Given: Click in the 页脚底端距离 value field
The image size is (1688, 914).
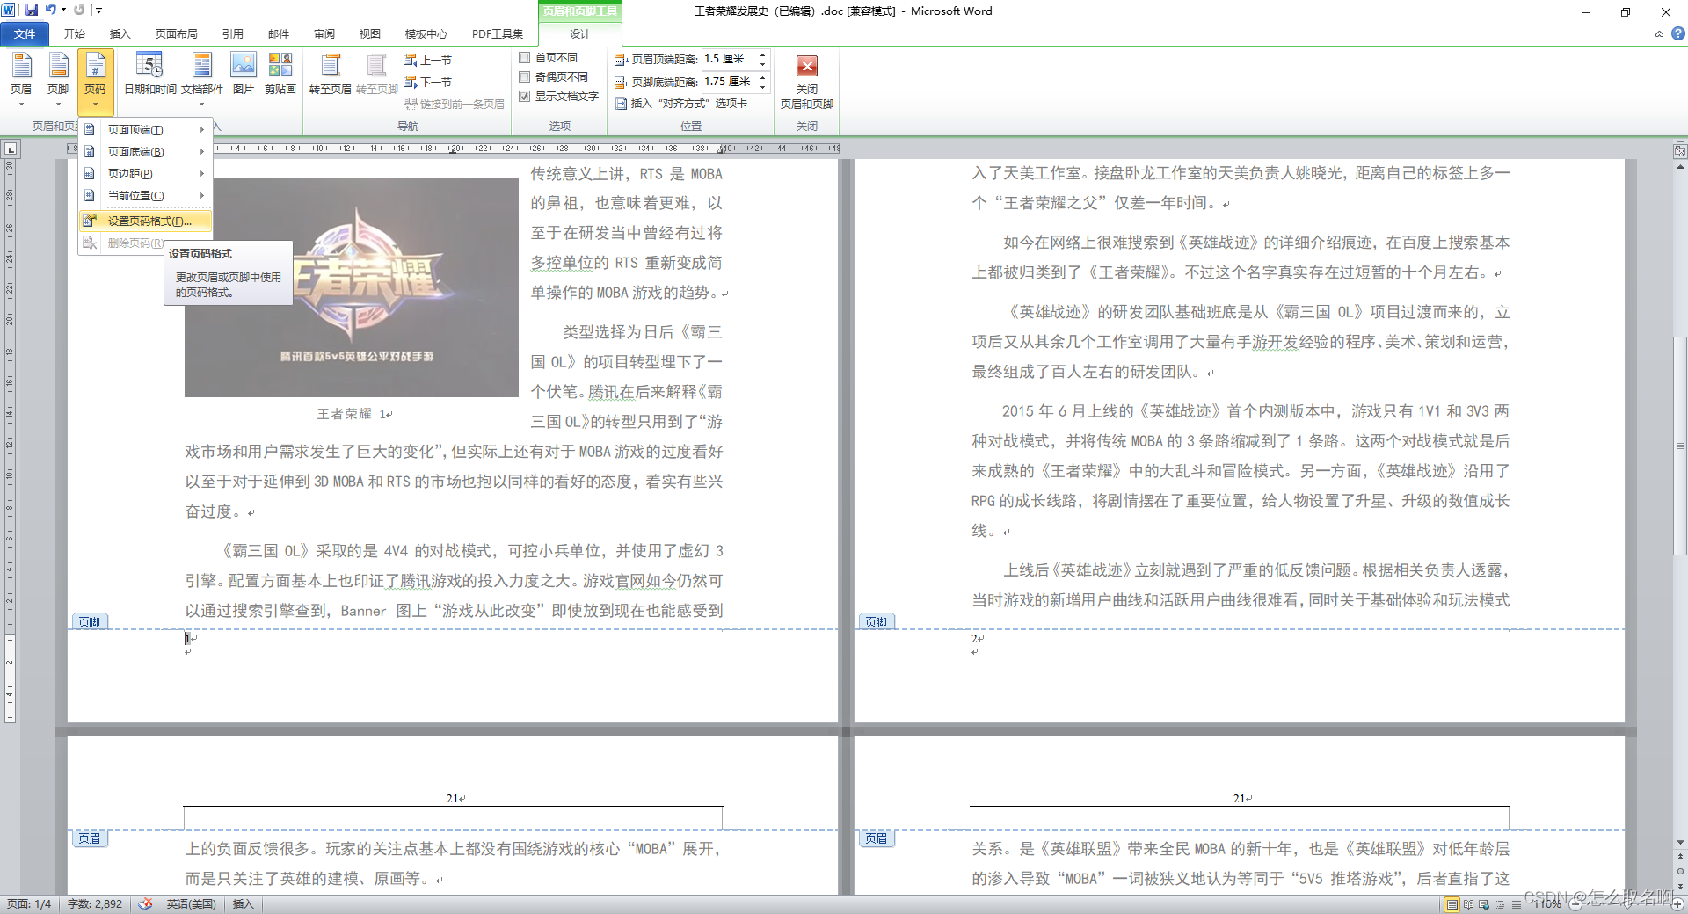Looking at the screenshot, I should 729,82.
